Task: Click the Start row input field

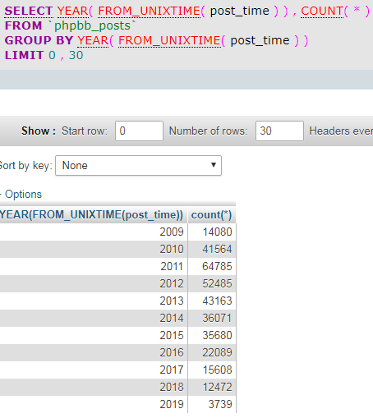Action: (x=139, y=131)
